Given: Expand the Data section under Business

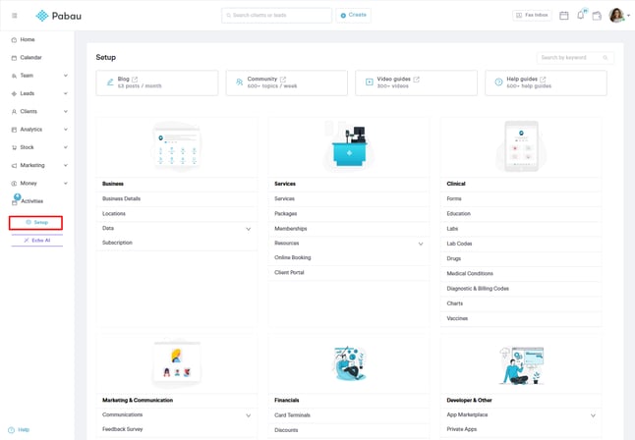Looking at the screenshot, I should point(248,229).
